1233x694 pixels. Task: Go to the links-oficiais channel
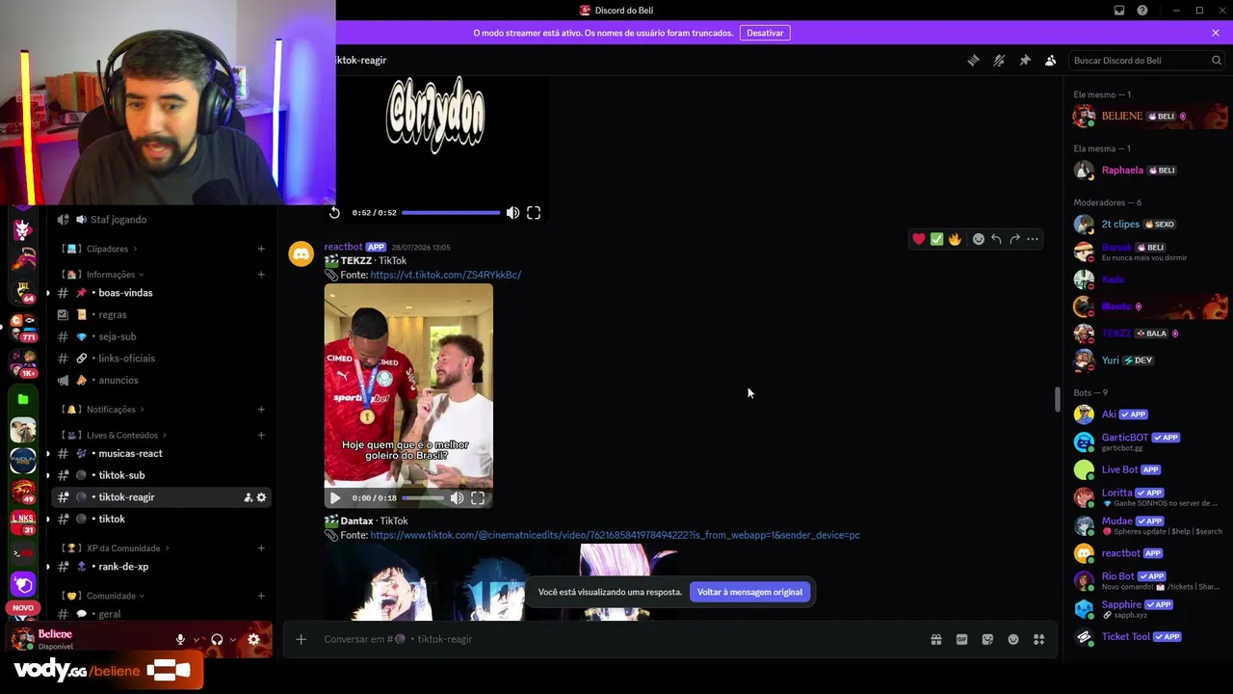[x=161, y=359]
